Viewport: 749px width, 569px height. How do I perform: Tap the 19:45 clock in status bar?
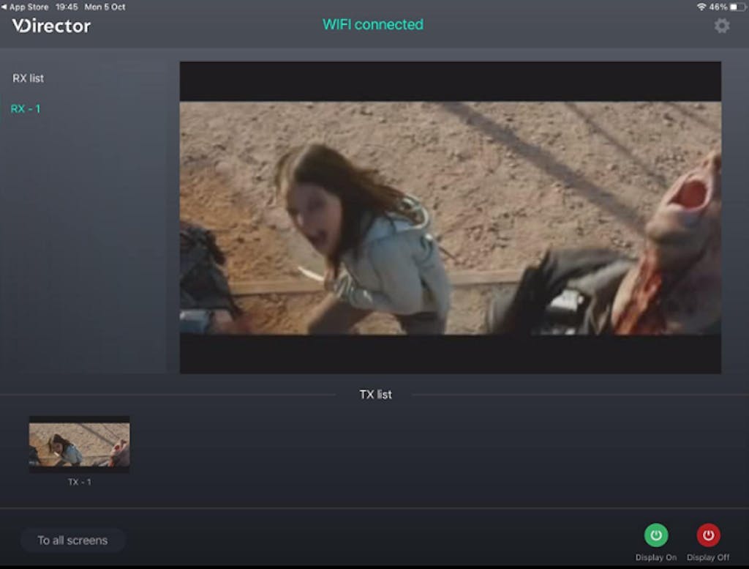click(65, 7)
